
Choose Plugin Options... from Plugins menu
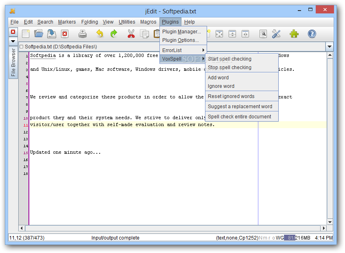(x=183, y=40)
